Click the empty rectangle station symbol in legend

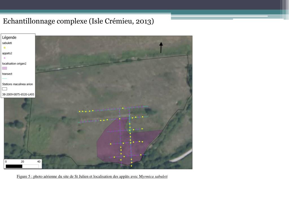(5, 89)
